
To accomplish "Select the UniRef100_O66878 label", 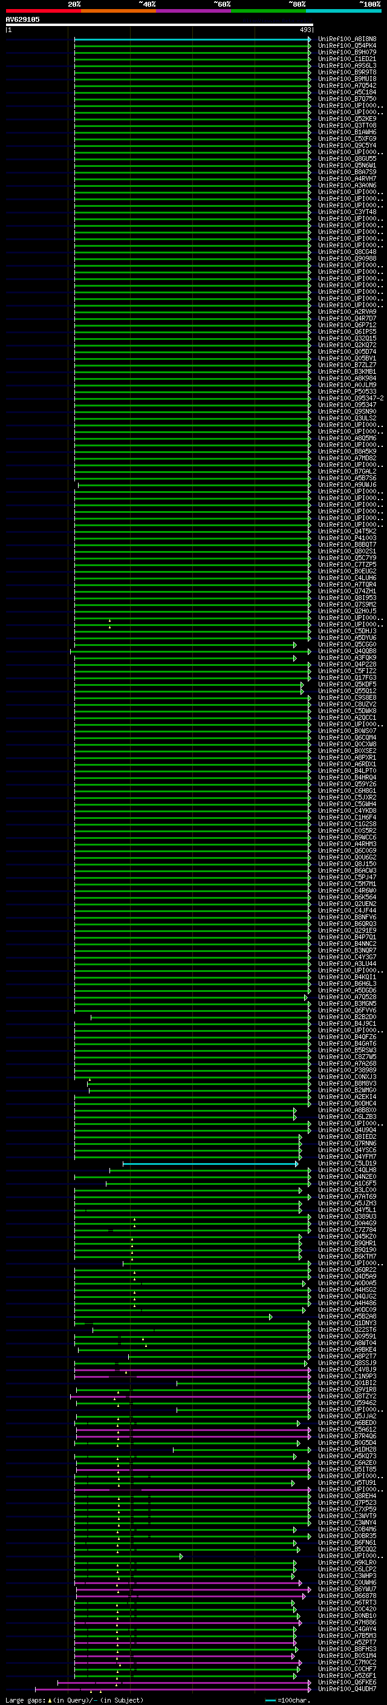I will coord(347,1596).
